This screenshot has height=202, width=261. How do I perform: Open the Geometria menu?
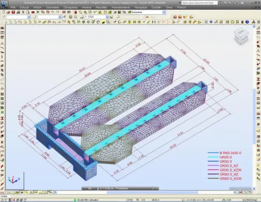(52, 8)
